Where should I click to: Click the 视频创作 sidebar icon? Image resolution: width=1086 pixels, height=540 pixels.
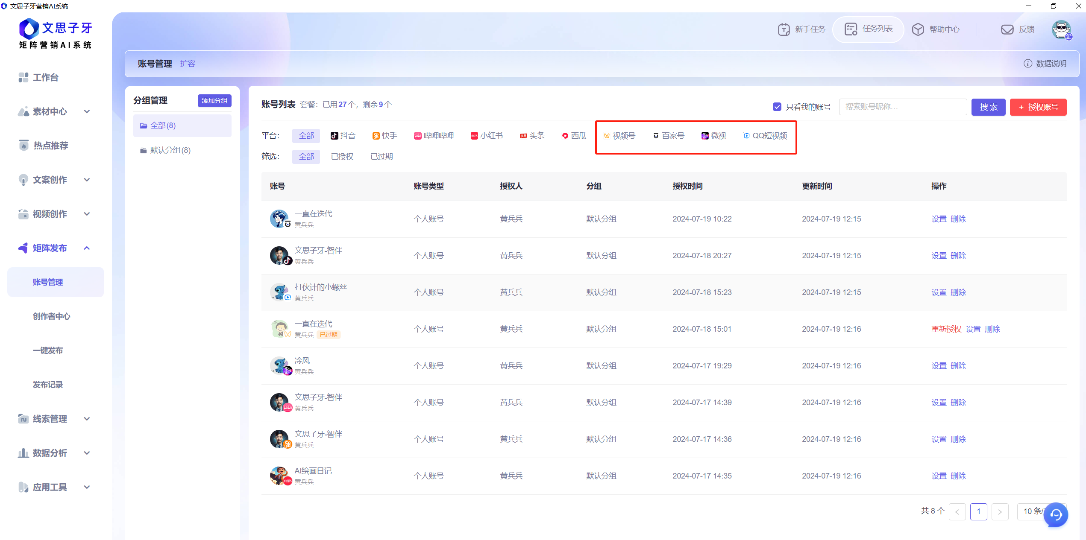pos(23,214)
